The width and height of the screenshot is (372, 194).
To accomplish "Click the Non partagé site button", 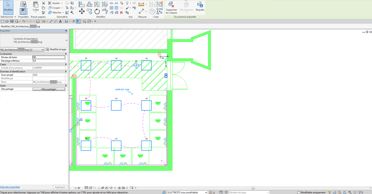I will pyautogui.click(x=49, y=89).
